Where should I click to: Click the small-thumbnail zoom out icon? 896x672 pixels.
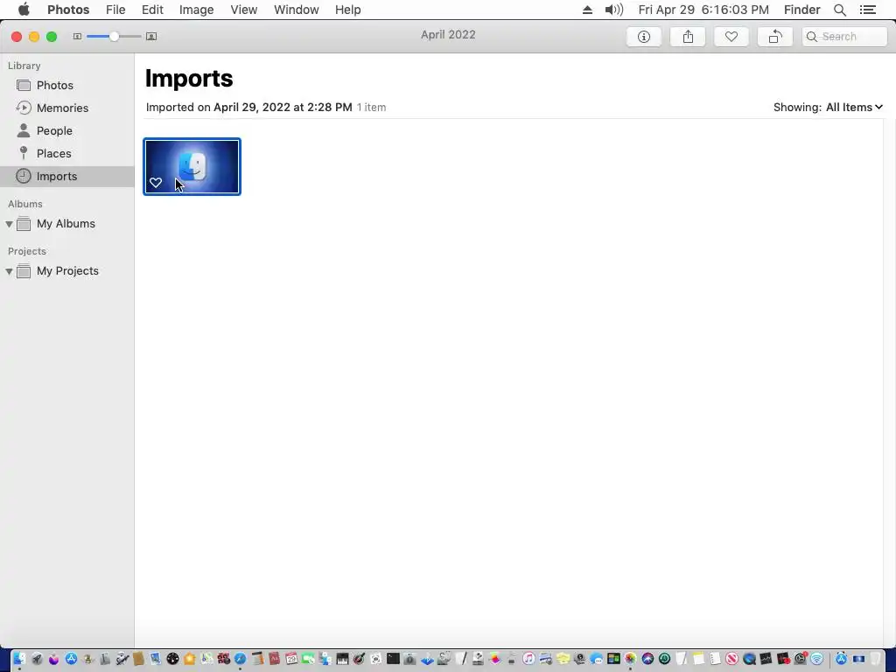click(77, 37)
